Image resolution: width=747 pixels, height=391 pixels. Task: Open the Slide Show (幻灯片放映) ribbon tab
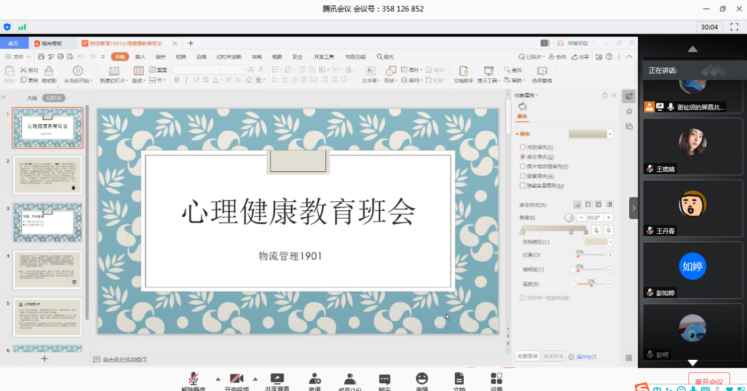pos(229,57)
